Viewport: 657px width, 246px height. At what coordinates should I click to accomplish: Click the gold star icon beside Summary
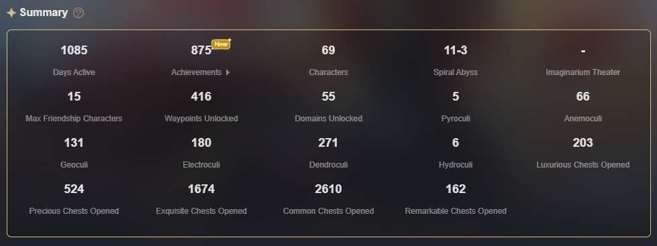point(11,13)
